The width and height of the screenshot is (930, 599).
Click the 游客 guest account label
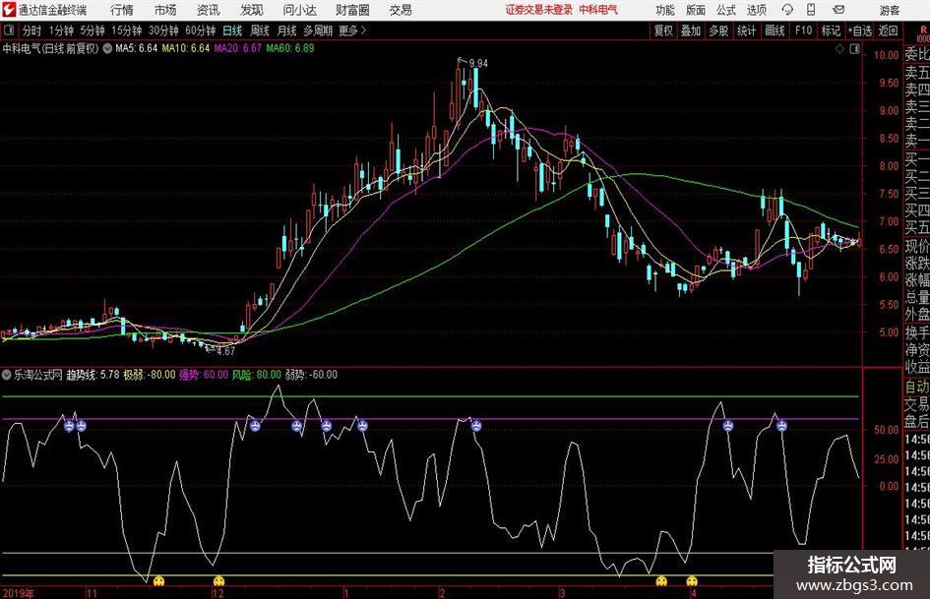(x=890, y=10)
